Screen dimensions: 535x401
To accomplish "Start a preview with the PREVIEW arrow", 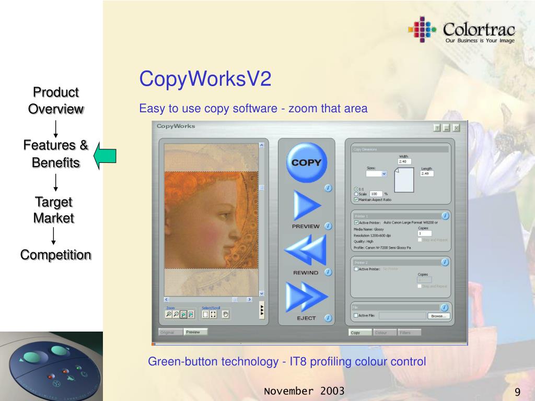I will point(306,205).
